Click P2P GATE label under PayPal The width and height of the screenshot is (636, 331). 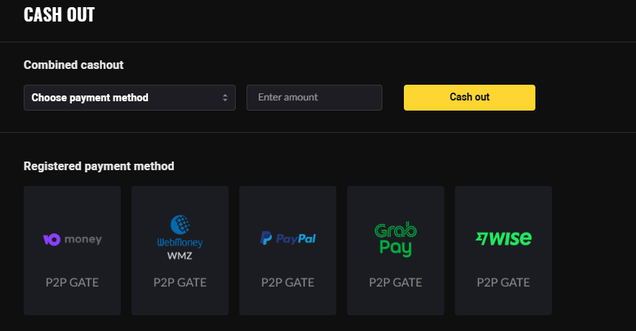(287, 282)
